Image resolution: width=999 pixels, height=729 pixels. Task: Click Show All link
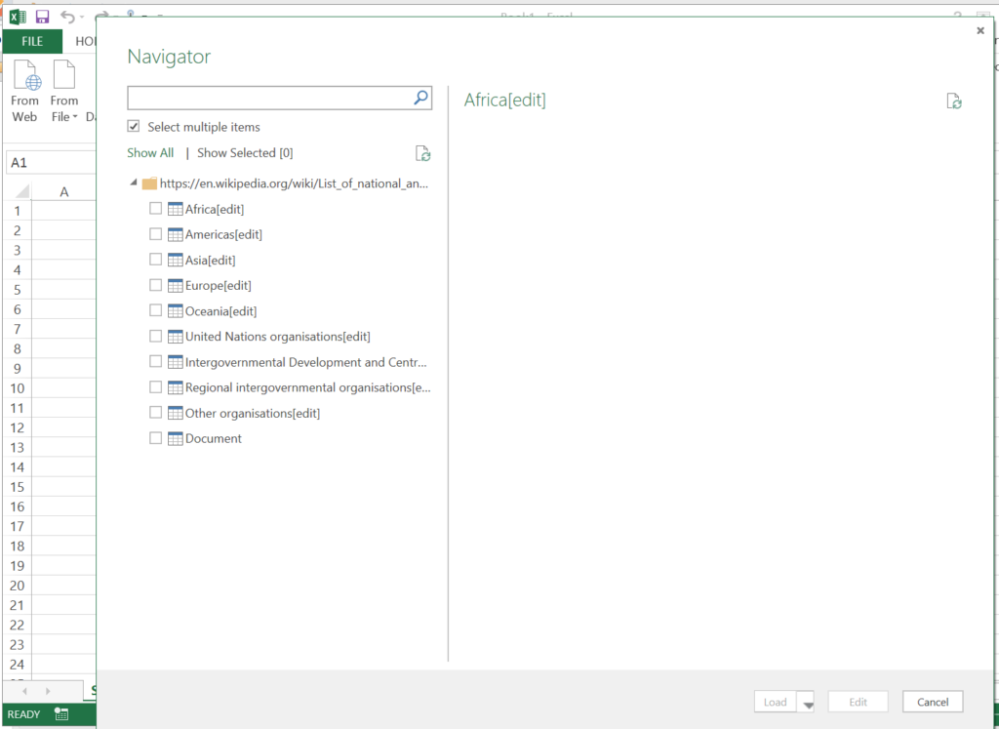(150, 153)
